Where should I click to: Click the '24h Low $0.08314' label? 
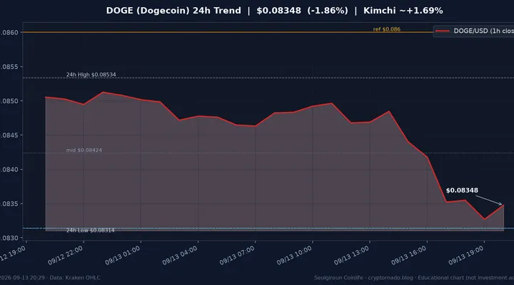91,230
